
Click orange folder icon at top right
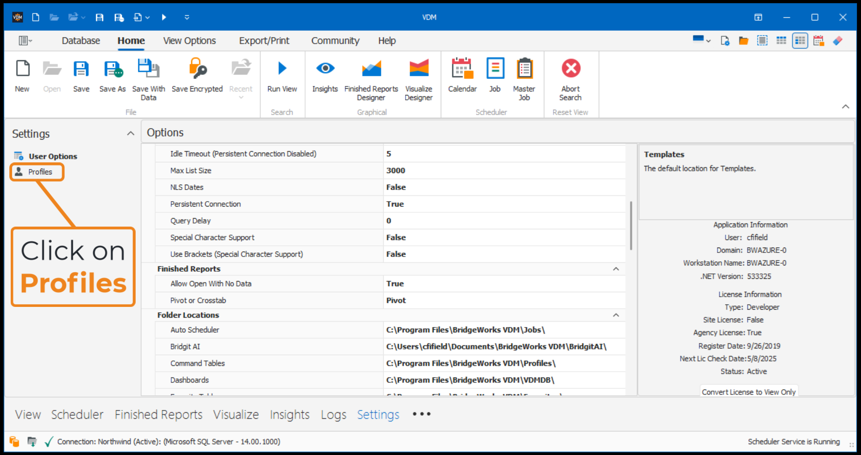point(743,41)
